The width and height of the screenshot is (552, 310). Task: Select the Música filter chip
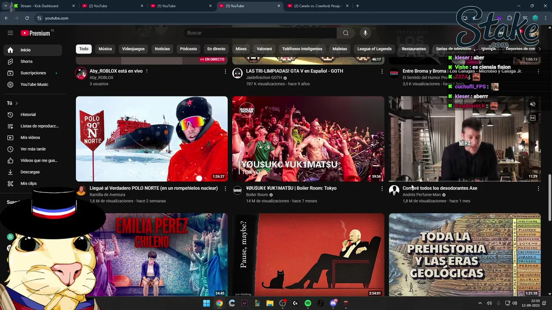tap(105, 49)
